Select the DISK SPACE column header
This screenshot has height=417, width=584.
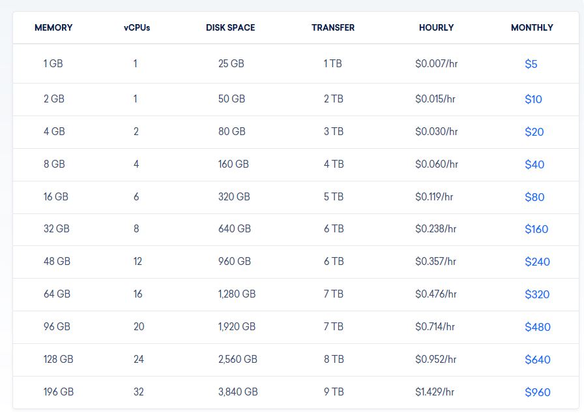[x=230, y=27]
